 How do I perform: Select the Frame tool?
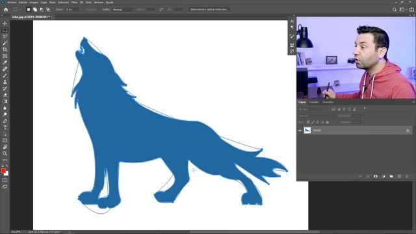(x=5, y=56)
